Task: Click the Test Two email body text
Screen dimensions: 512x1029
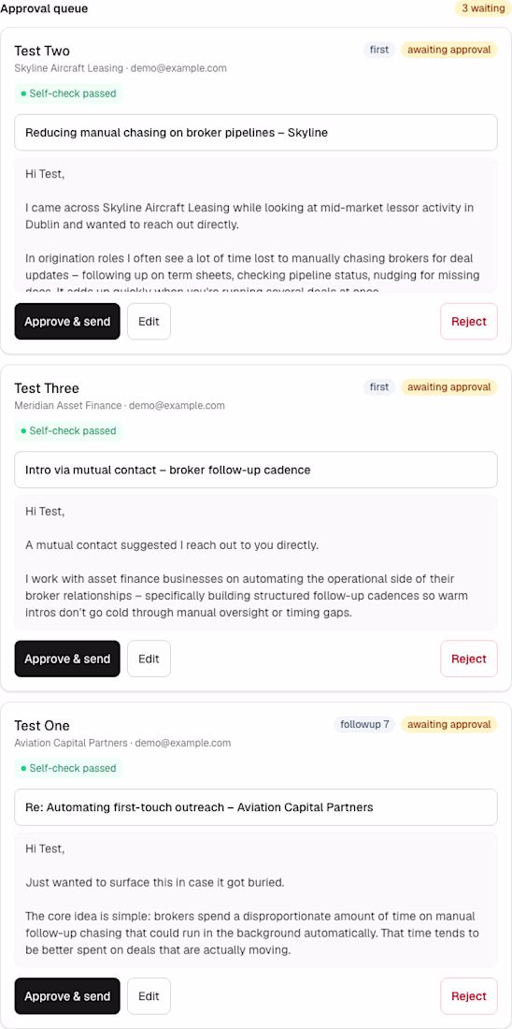Action: 256,225
